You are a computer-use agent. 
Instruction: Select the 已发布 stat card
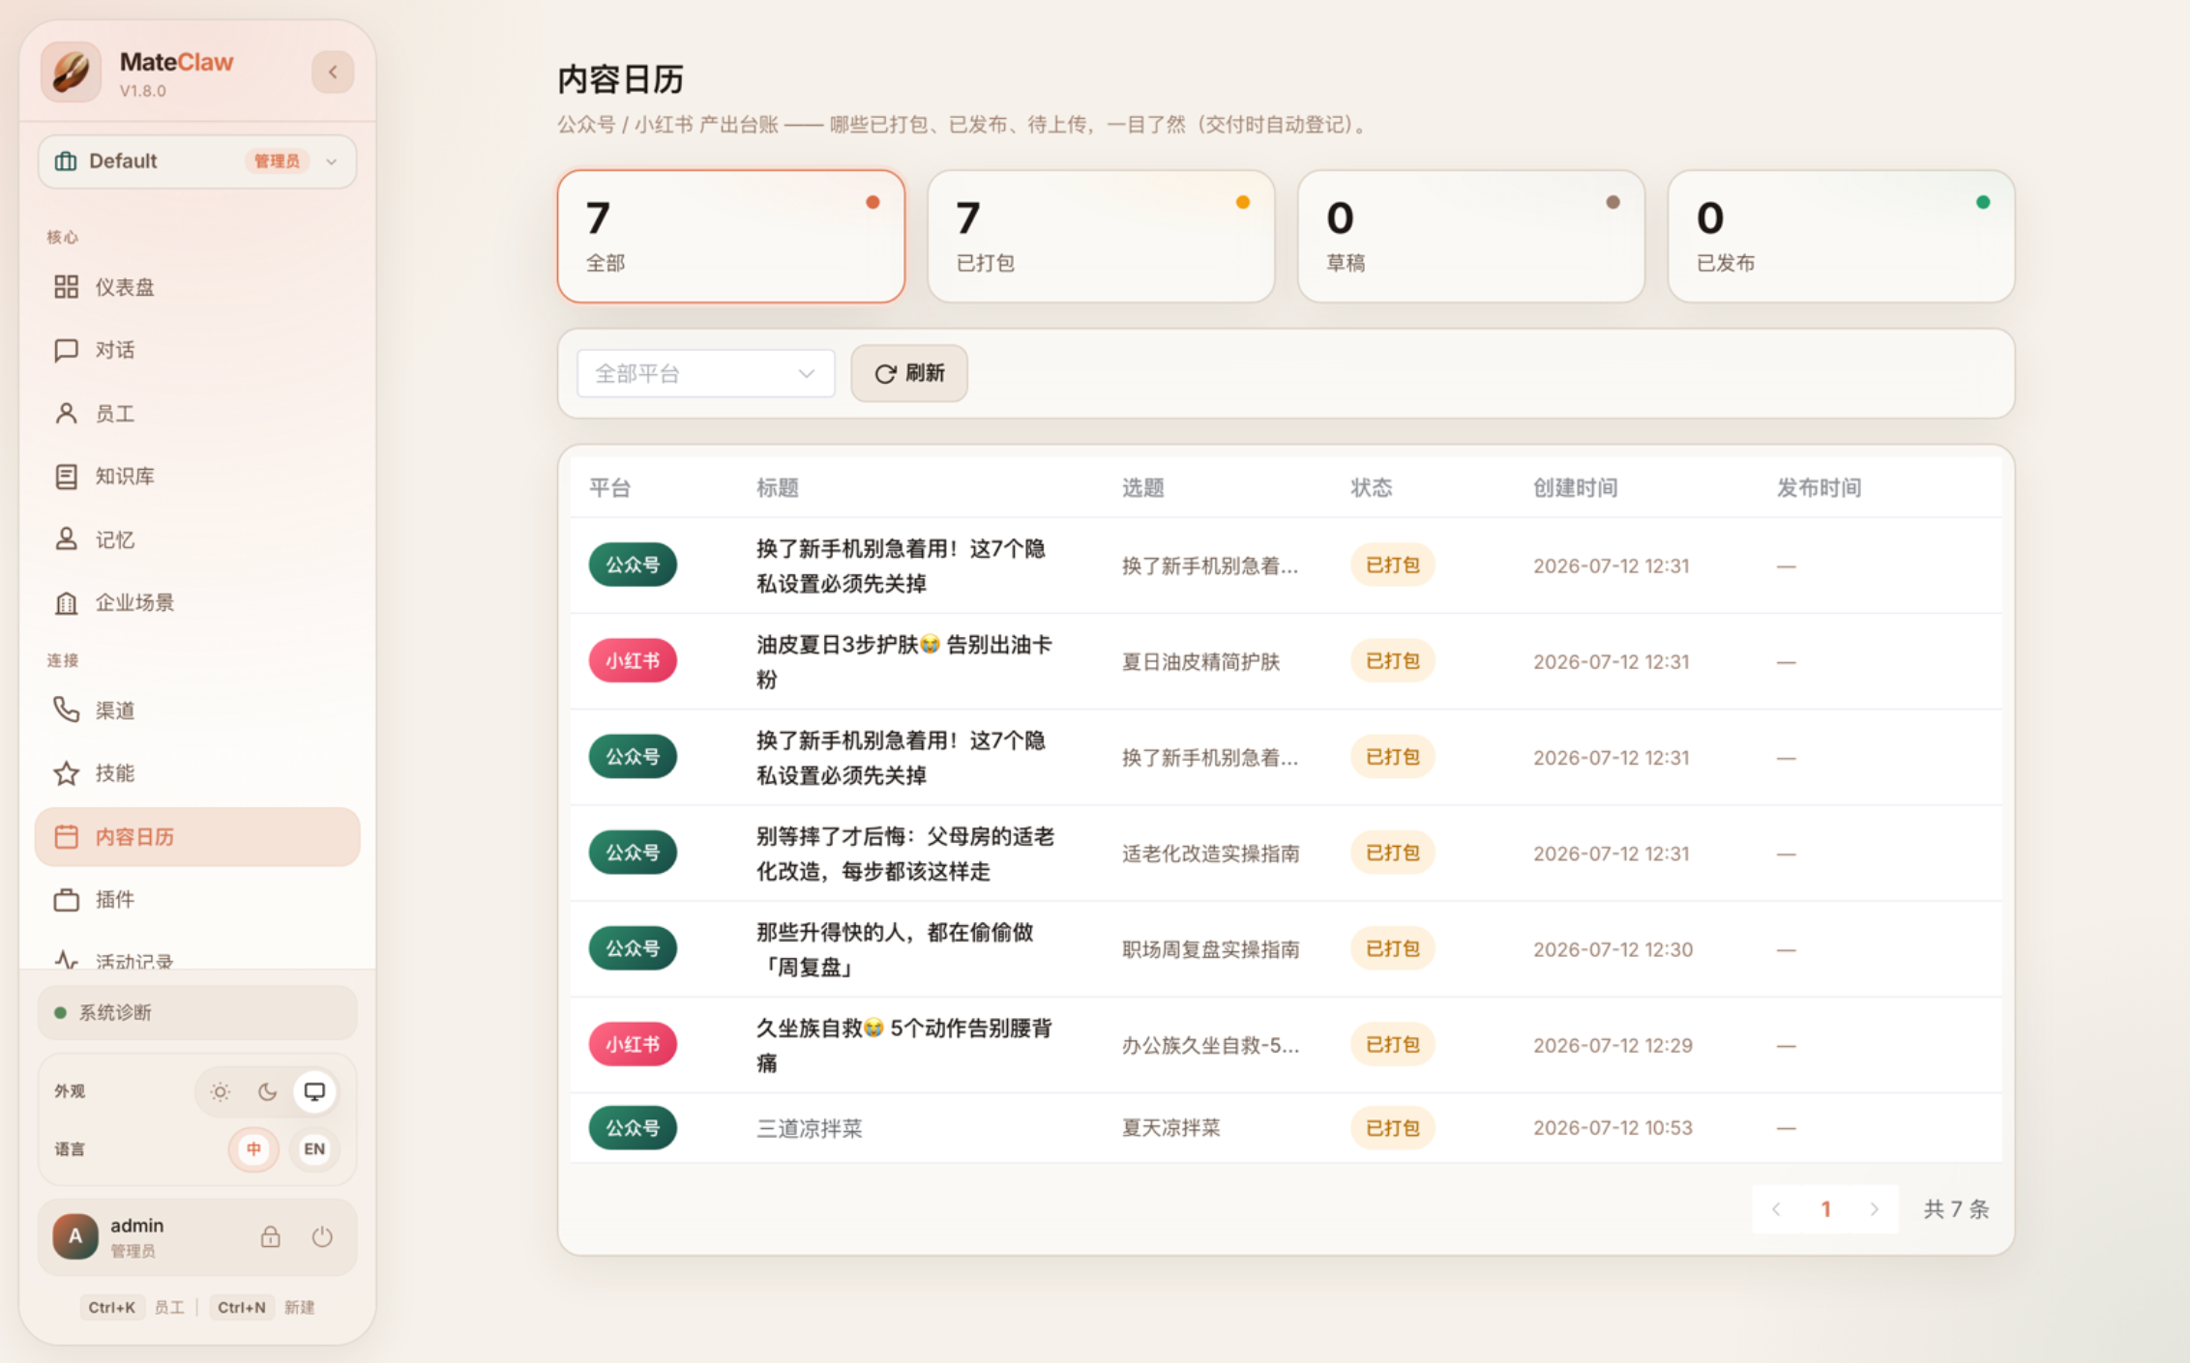pyautogui.click(x=1841, y=237)
